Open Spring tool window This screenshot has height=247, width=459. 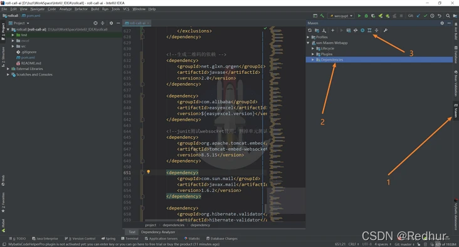pyautogui.click(x=108, y=238)
